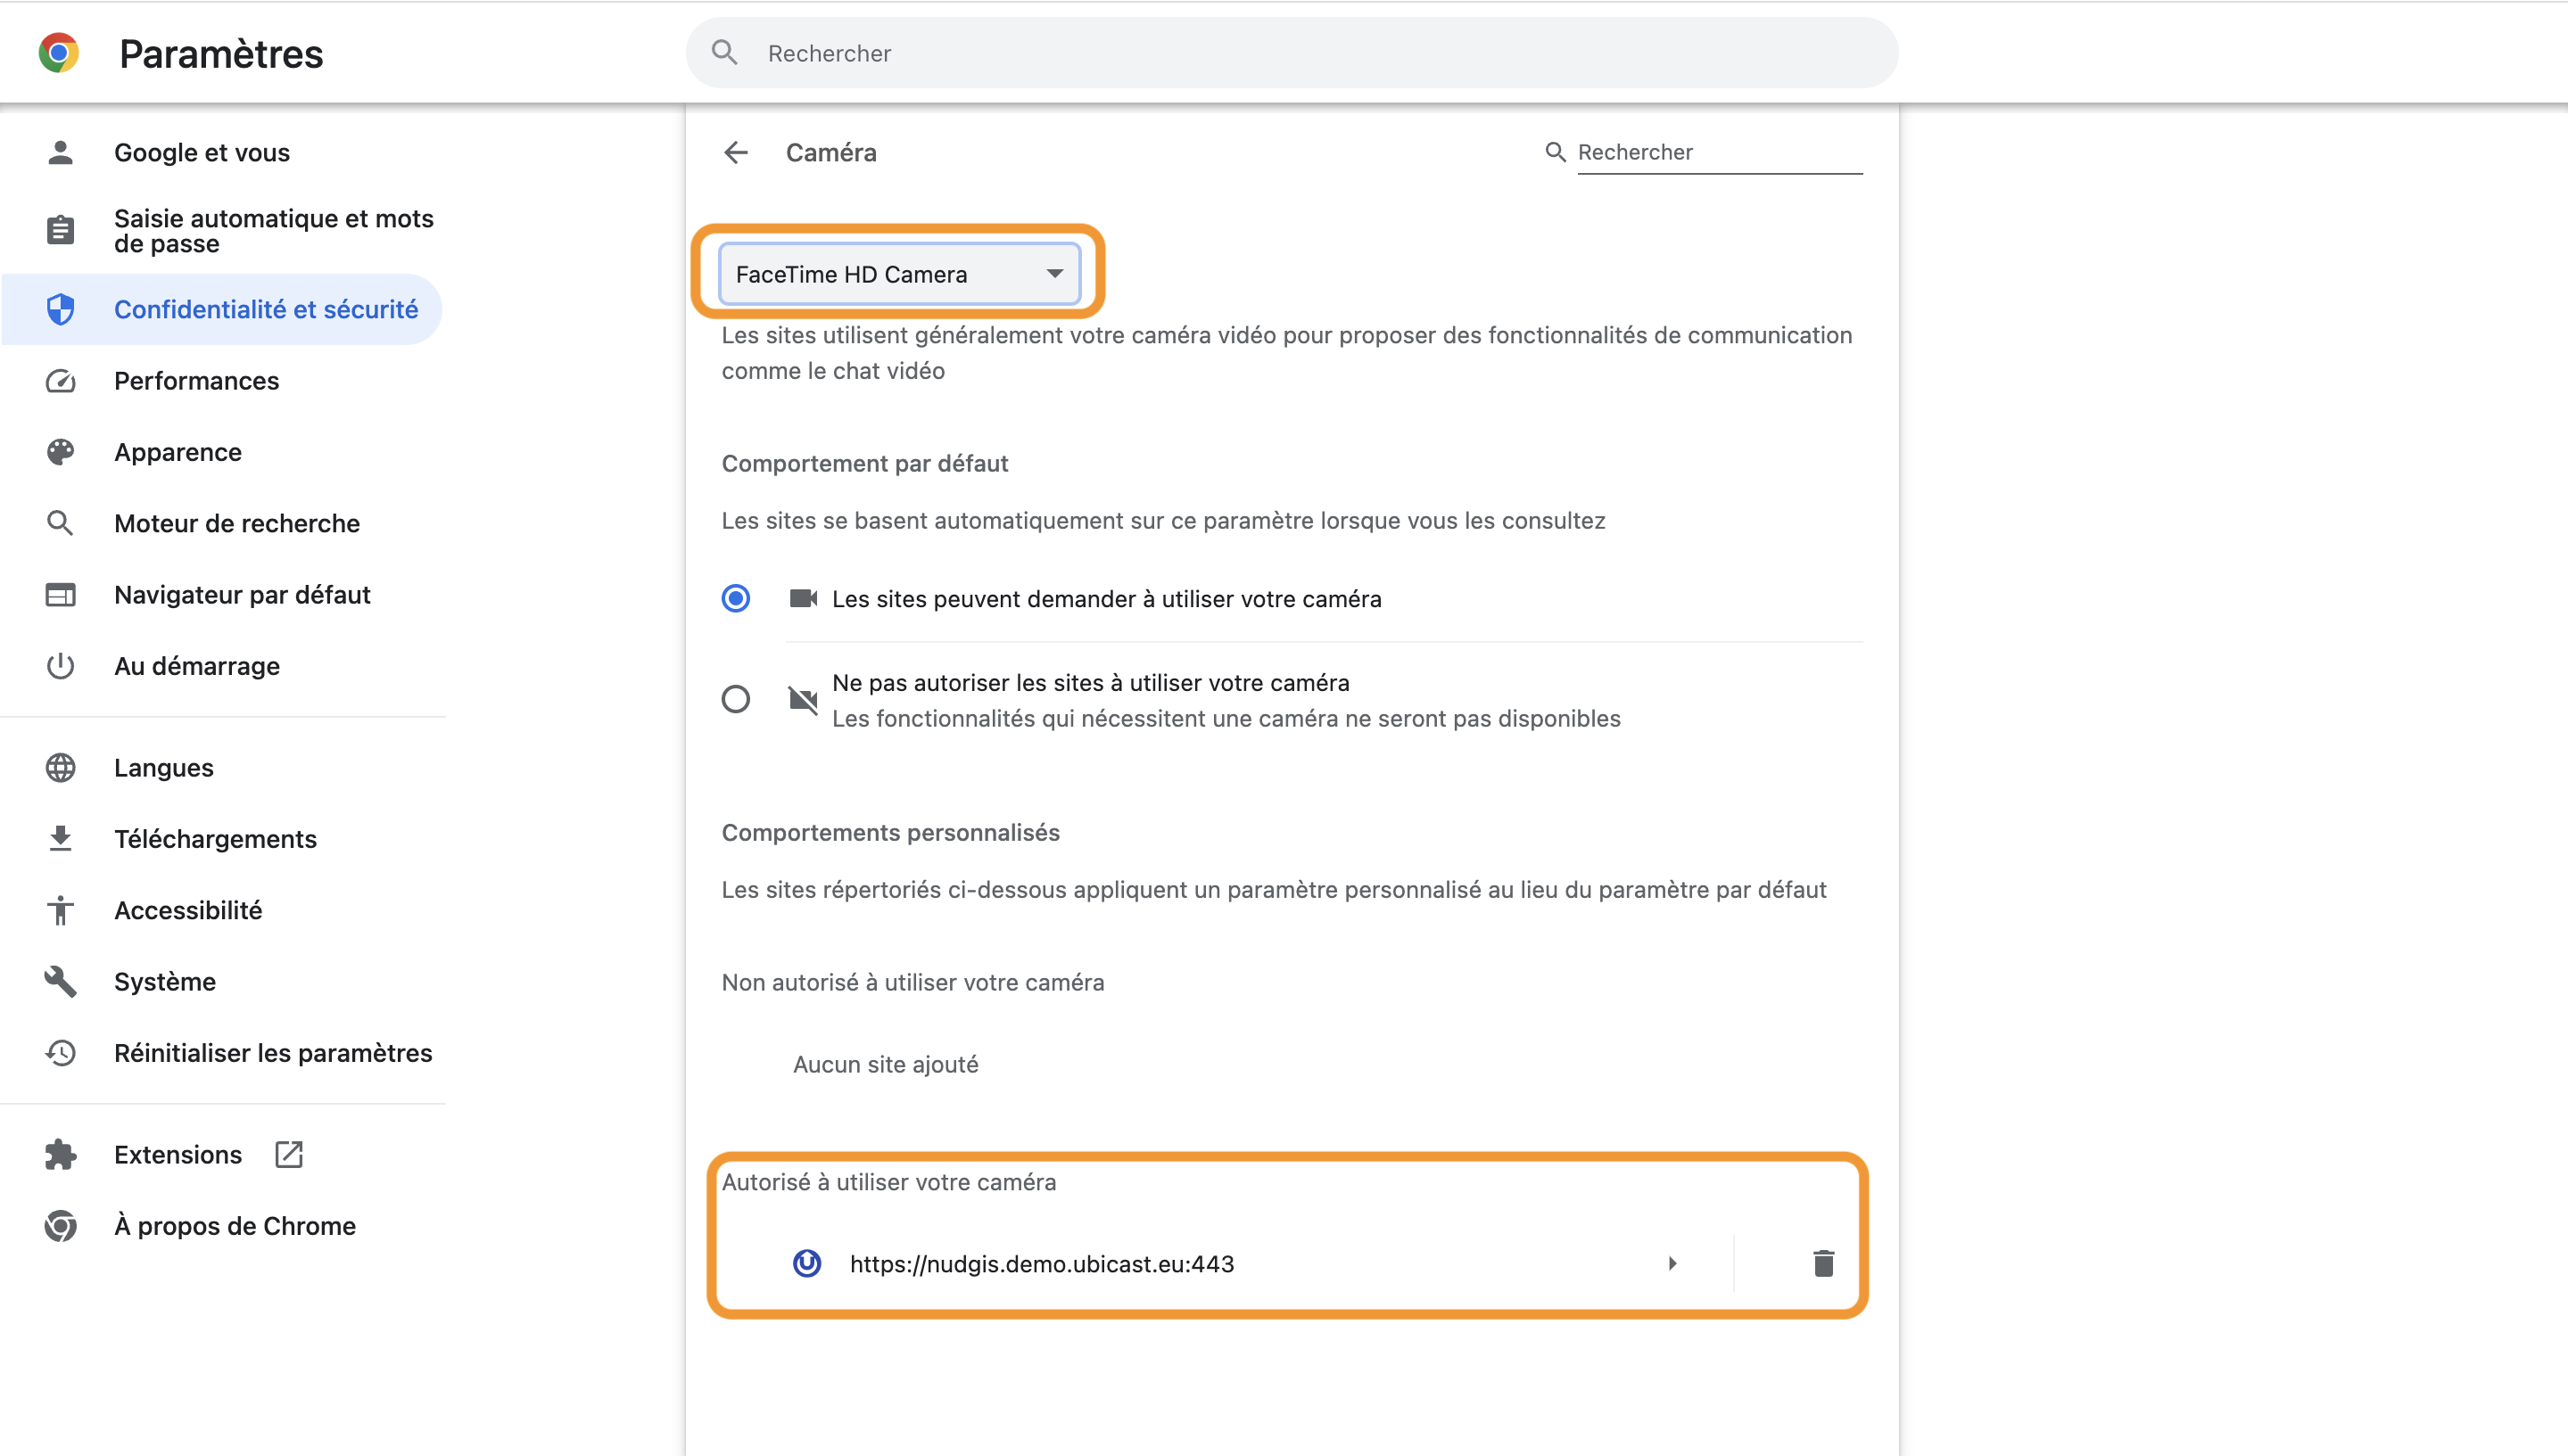Expand details arrow for nudgis.demo.ubicast.eu
The height and width of the screenshot is (1456, 2568).
click(1672, 1264)
